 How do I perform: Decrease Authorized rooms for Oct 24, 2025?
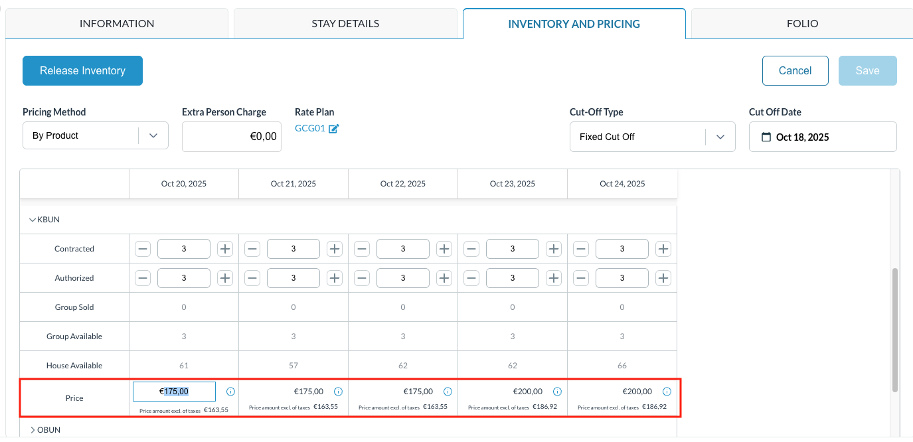pos(581,278)
